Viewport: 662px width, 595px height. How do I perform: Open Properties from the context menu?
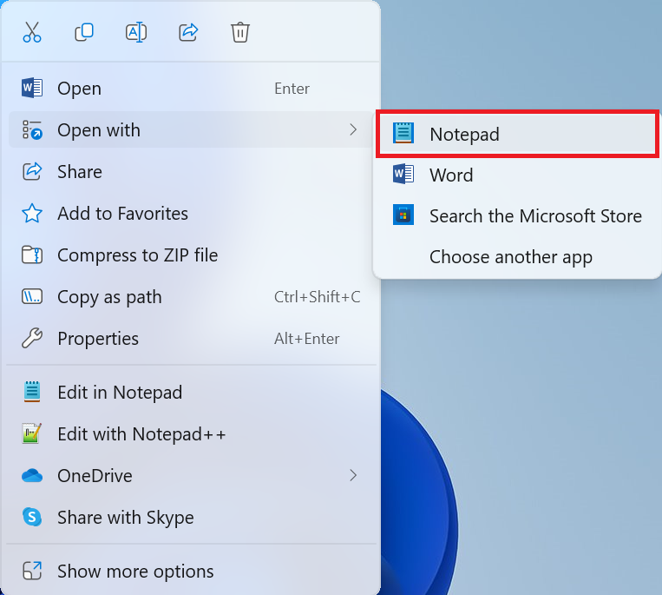click(x=190, y=339)
